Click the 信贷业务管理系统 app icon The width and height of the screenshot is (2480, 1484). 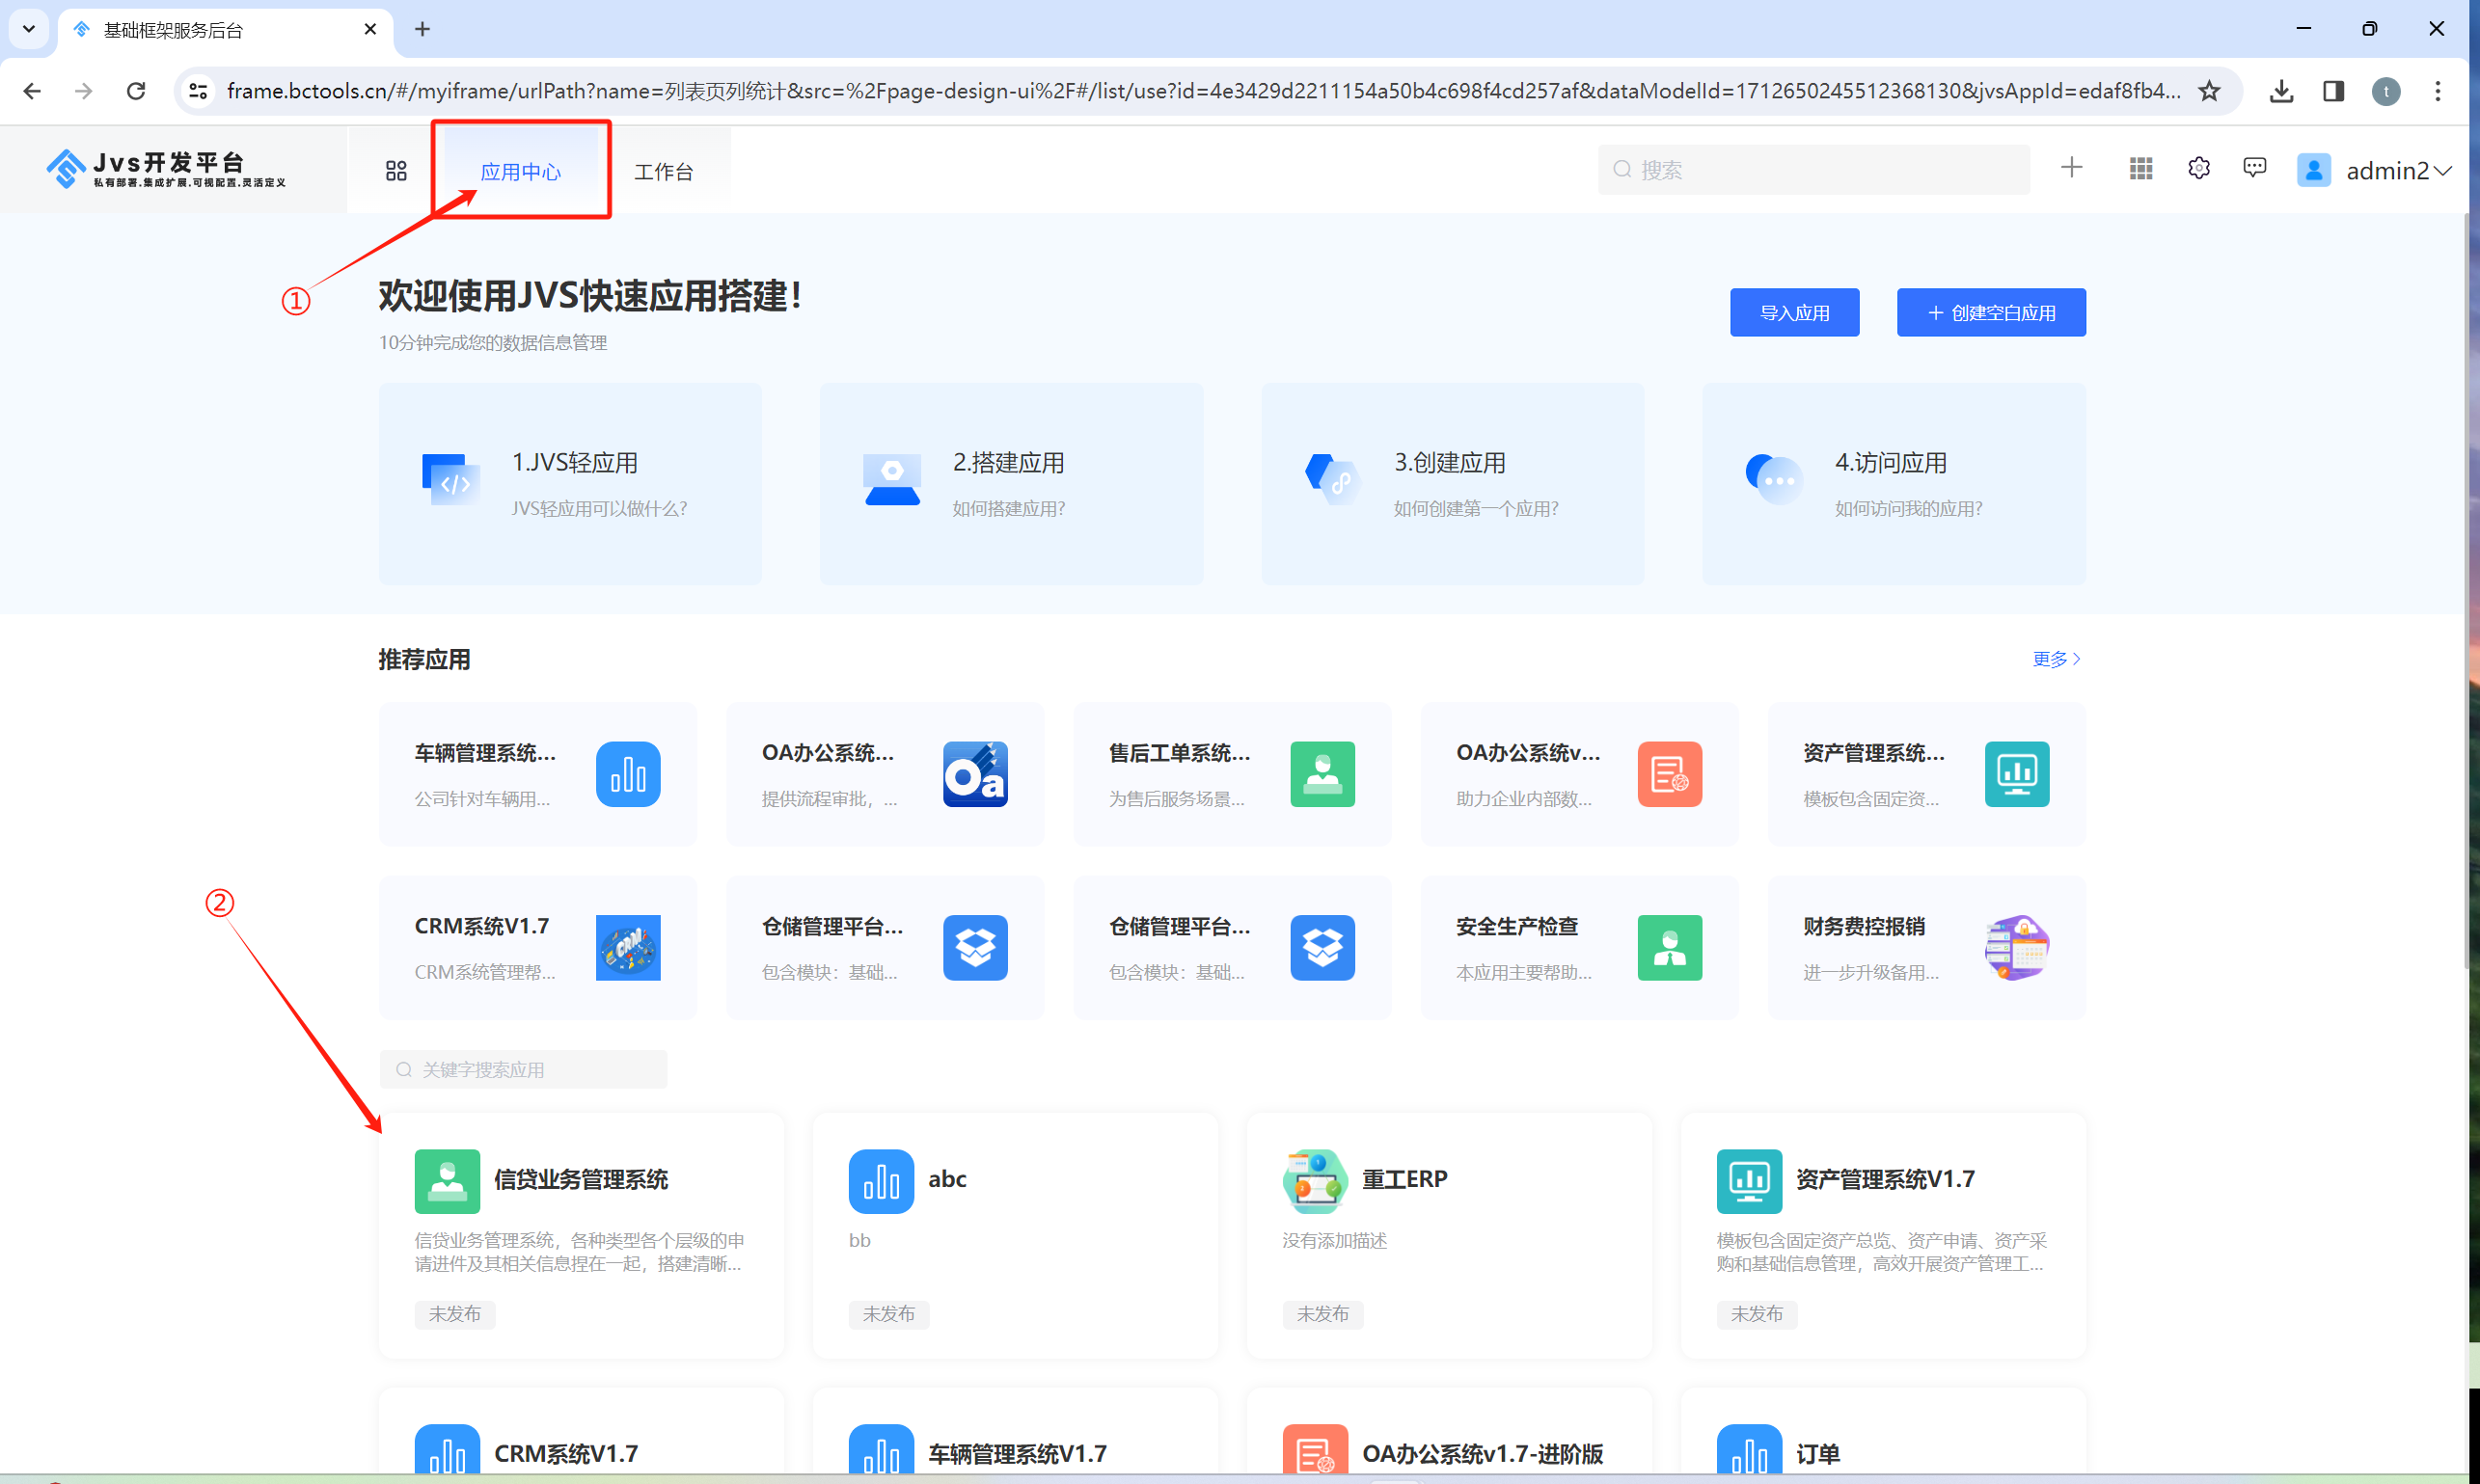coord(448,1181)
